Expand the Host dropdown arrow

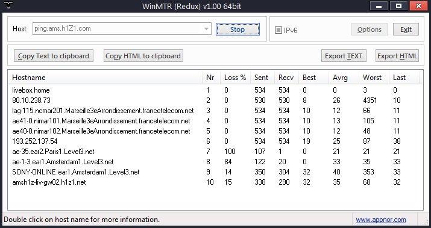206,29
